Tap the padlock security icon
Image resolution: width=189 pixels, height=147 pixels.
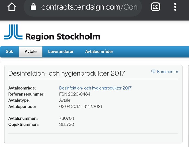click(33, 7)
